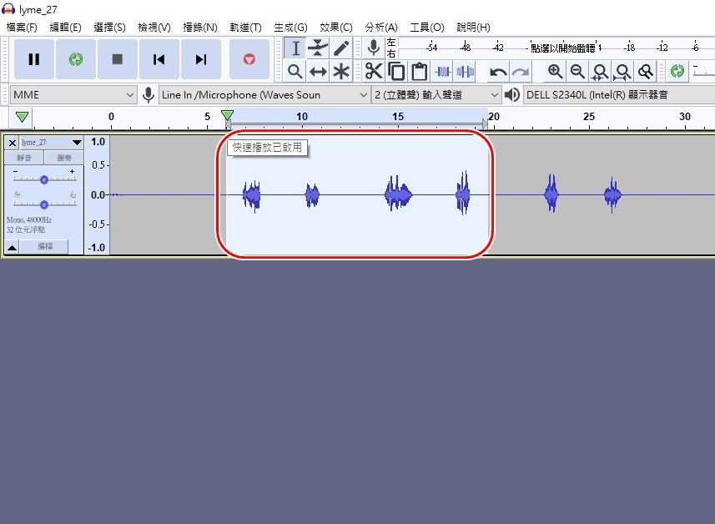Click the input microphone icon beside Line In
715x524 pixels.
149,95
